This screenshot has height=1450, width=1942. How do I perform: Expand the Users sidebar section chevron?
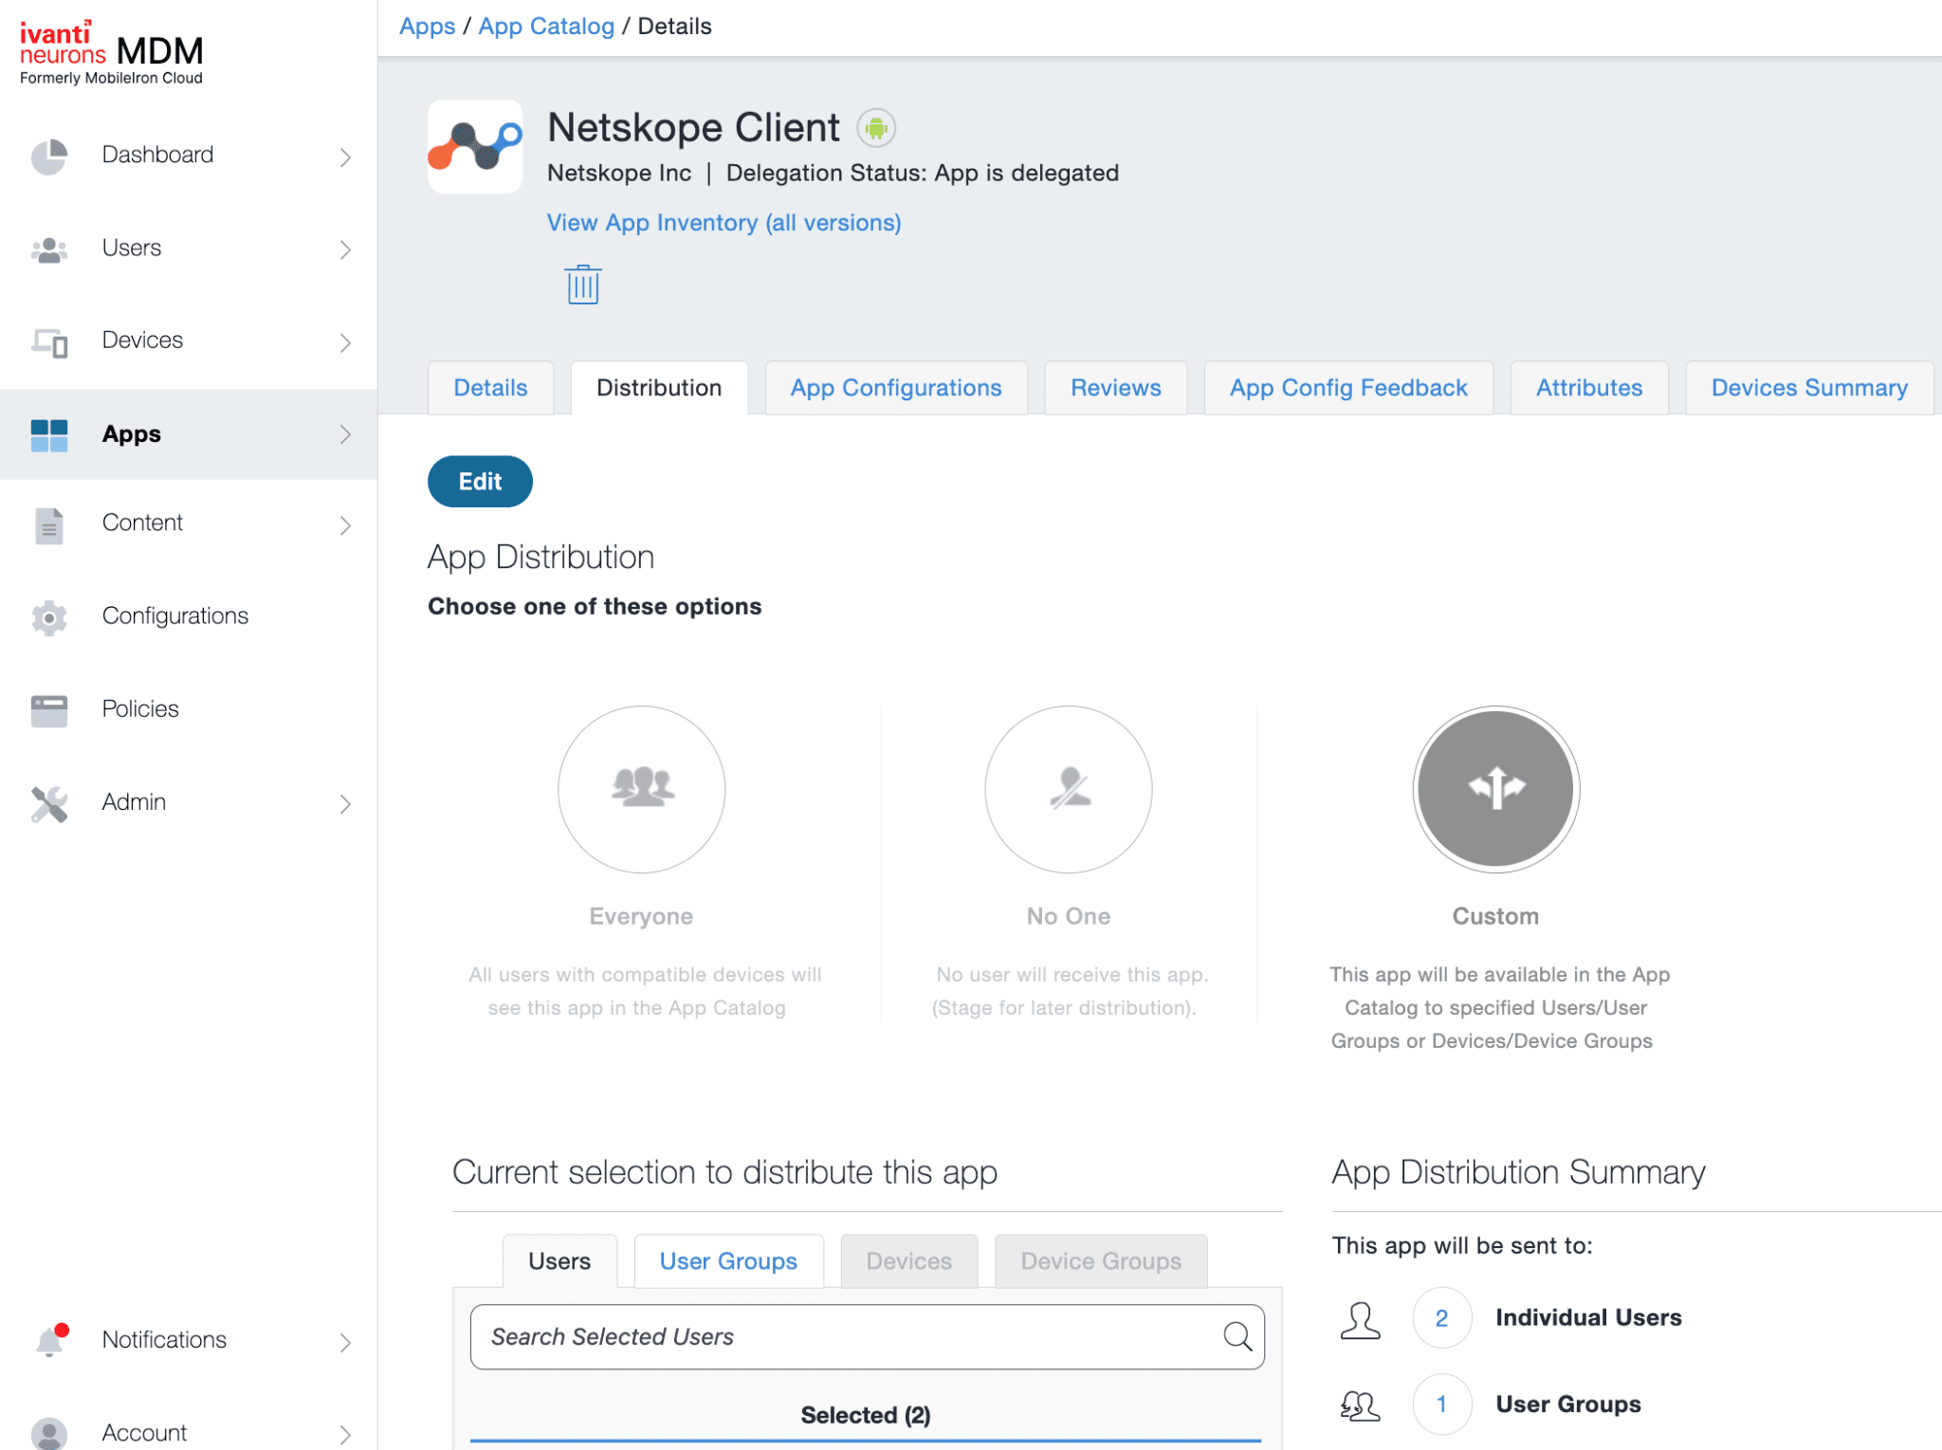[345, 248]
